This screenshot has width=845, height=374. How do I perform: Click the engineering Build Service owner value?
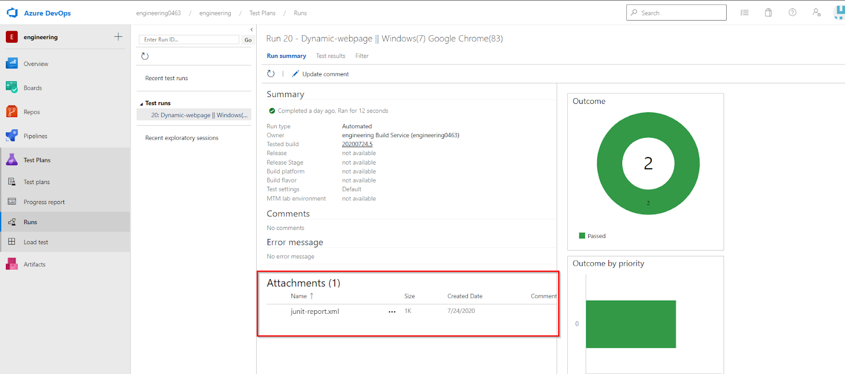400,135
